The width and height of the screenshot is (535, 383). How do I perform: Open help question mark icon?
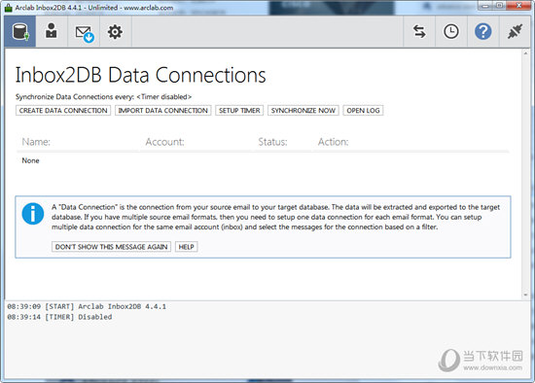pyautogui.click(x=482, y=32)
